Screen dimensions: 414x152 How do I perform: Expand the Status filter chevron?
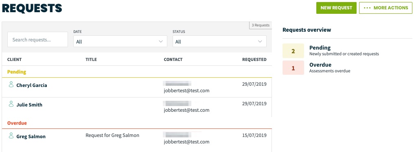pyautogui.click(x=260, y=41)
